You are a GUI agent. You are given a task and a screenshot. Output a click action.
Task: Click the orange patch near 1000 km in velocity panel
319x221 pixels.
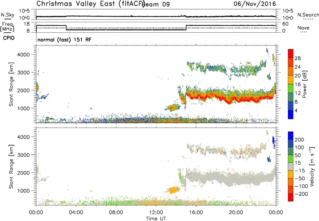tap(173, 190)
